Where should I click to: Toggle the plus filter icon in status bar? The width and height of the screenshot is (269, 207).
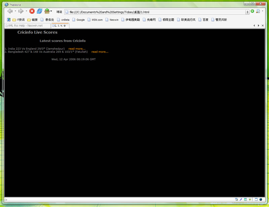click(x=250, y=199)
